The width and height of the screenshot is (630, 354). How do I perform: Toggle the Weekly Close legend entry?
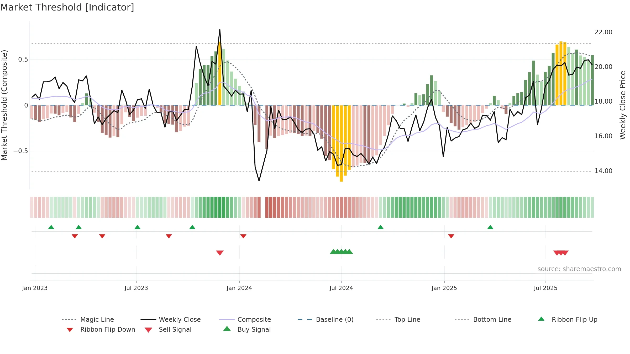171,319
